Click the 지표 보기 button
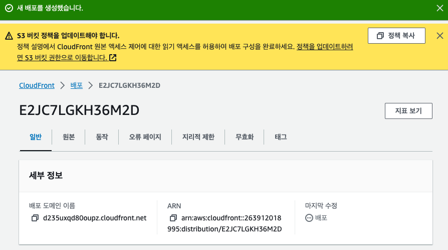Screen dimensions: 448x250 tap(408, 111)
